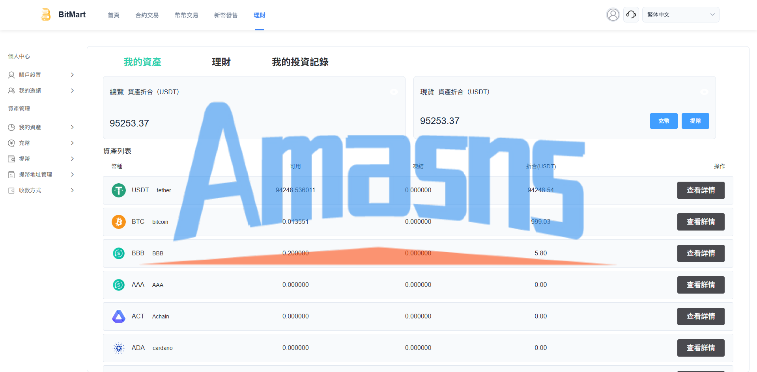Open 幣幣交易 in top navigation
Screen dimensions: 757x372
(x=187, y=15)
